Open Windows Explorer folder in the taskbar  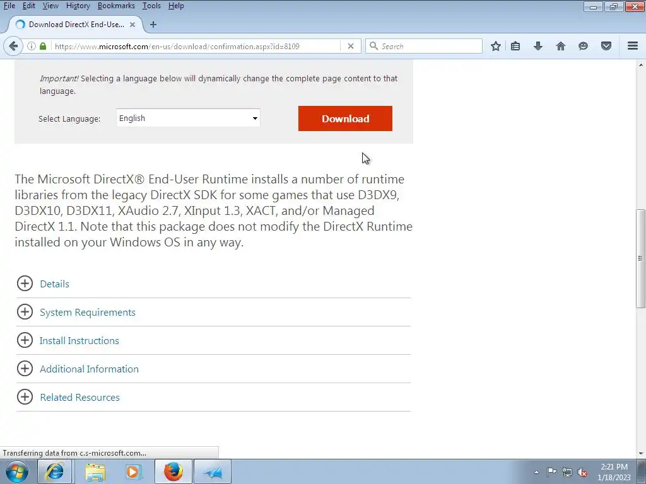[95, 471]
